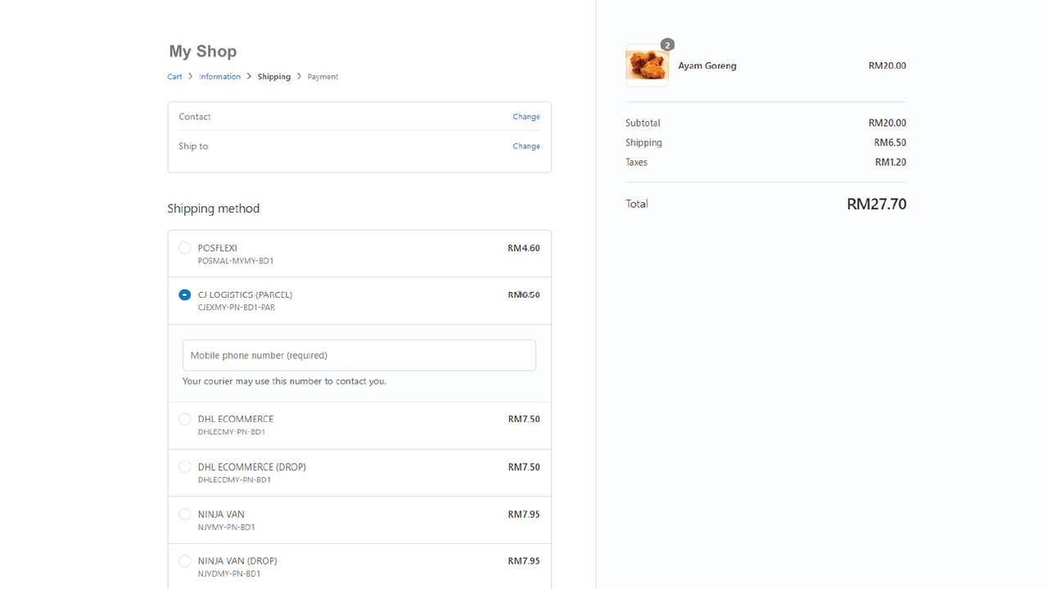Click the POSFLEXI price RM4.60

point(524,248)
